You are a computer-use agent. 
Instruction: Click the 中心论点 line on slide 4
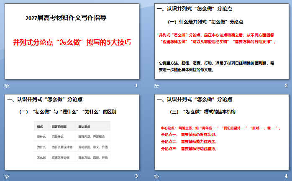click(x=221, y=128)
